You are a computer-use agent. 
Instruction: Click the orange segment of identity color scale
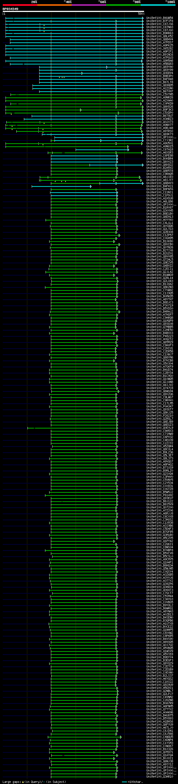55,5
